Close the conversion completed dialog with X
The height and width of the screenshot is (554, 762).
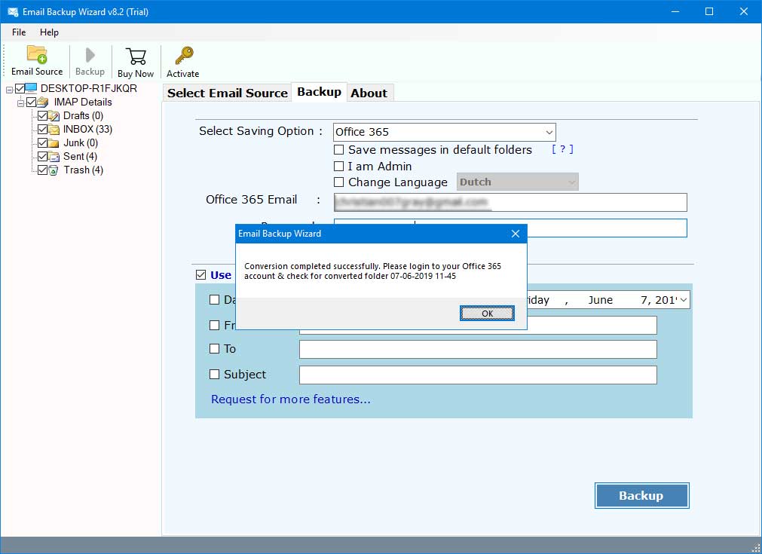(516, 234)
